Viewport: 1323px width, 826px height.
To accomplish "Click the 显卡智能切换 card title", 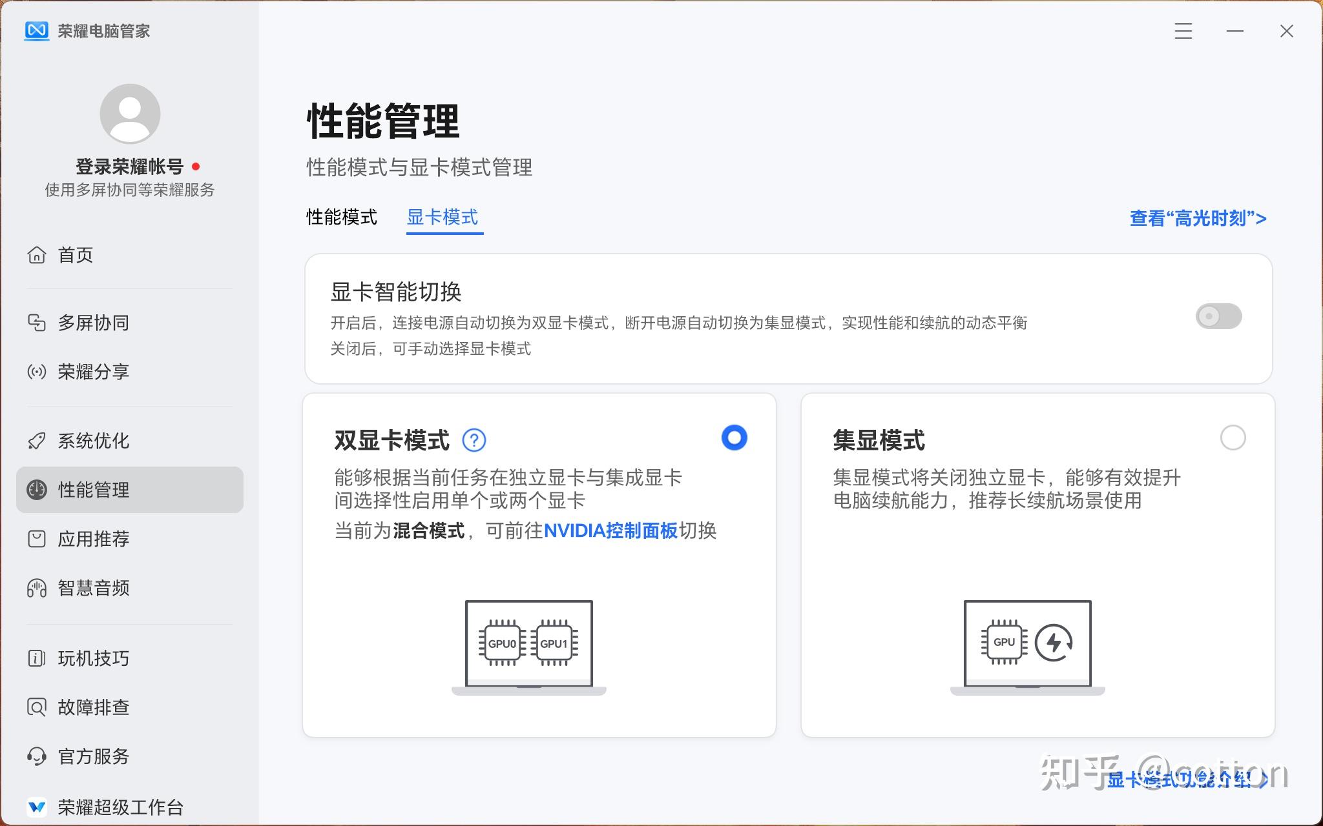I will [396, 292].
